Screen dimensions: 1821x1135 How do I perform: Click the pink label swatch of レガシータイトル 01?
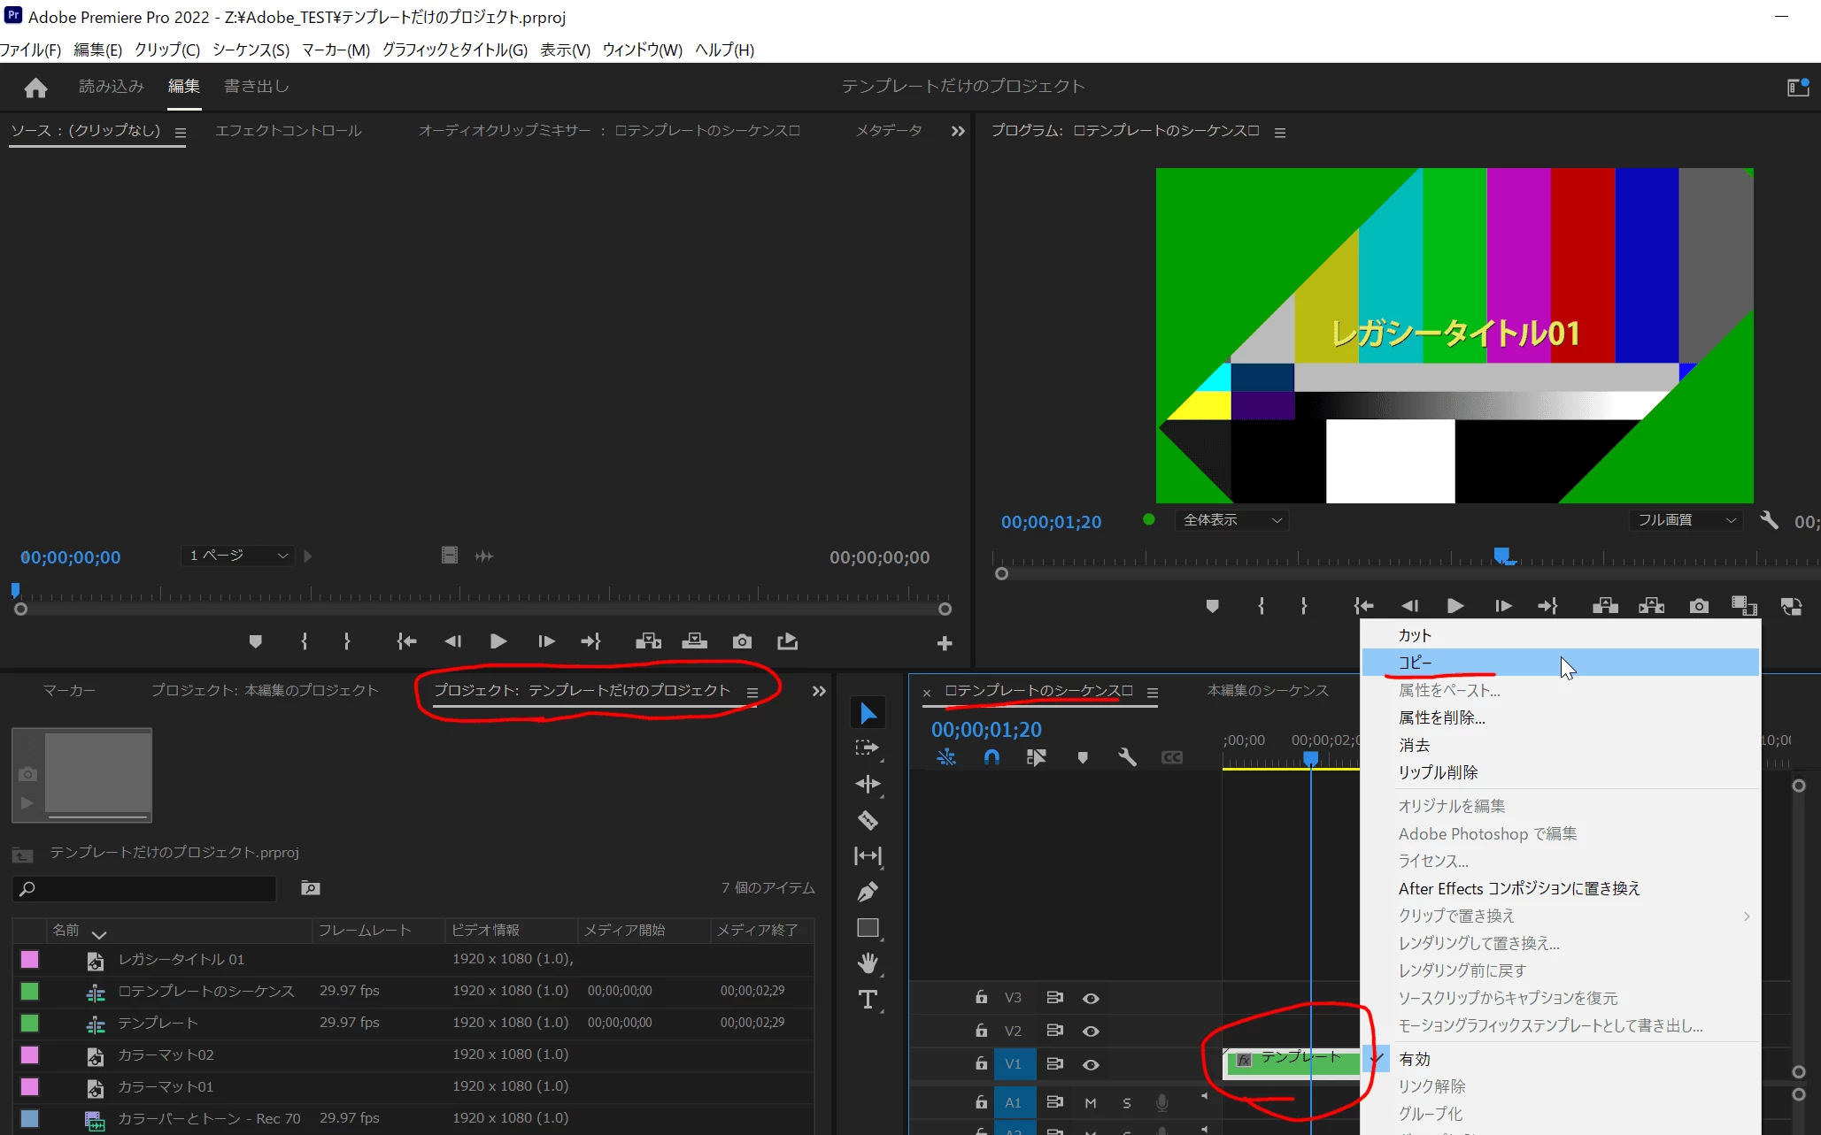[x=29, y=959]
